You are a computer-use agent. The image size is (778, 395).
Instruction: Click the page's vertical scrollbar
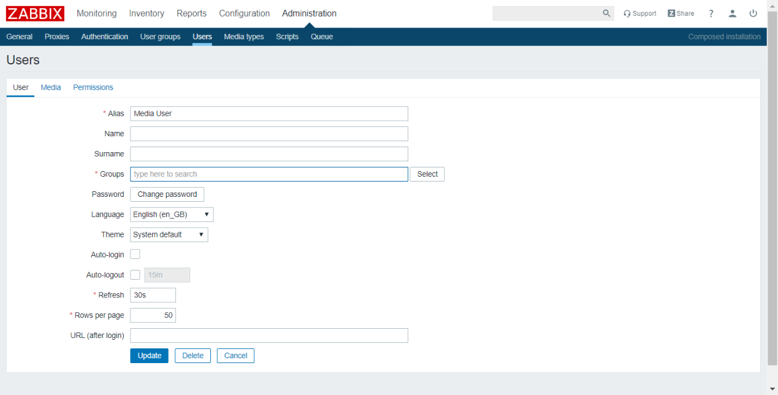point(772,184)
